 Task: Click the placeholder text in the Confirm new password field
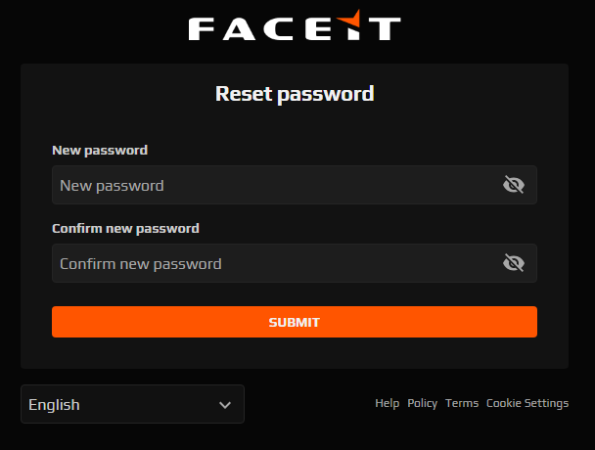click(x=141, y=264)
